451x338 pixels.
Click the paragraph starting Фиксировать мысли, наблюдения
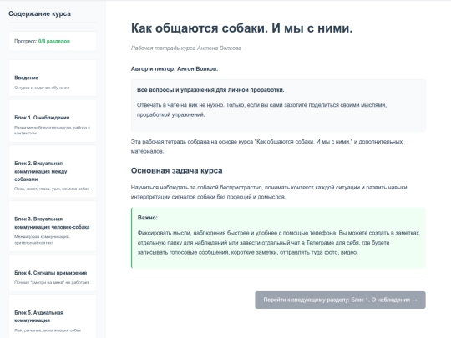tap(278, 243)
